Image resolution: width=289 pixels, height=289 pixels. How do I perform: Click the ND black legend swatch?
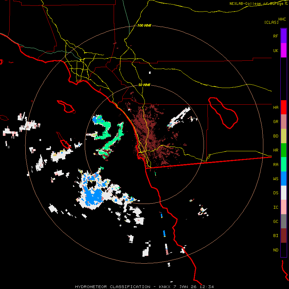coord(284,250)
